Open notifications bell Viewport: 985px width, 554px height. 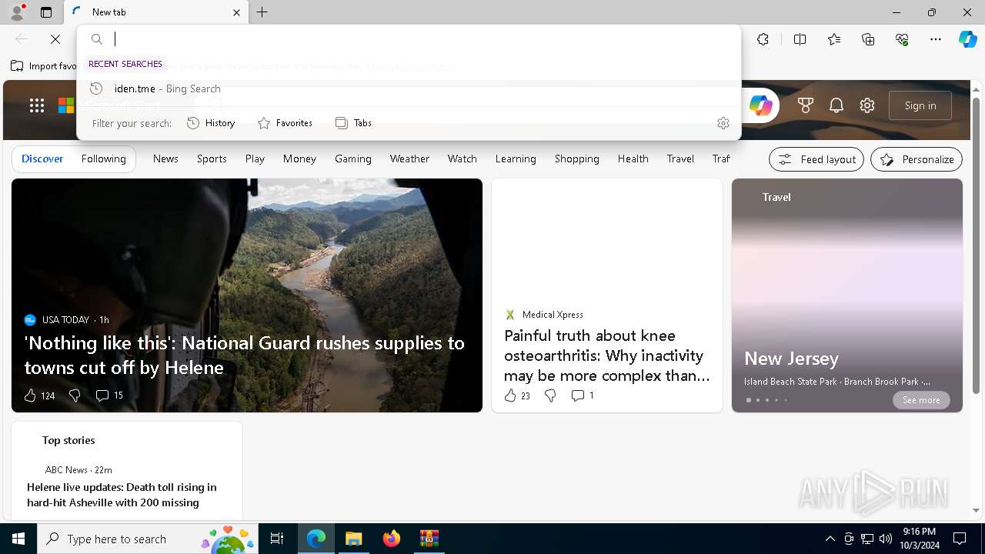click(836, 105)
